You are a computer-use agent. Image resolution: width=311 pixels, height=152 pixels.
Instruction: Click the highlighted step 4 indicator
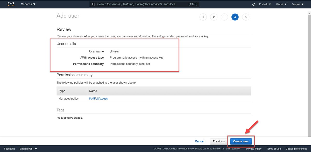235,17
